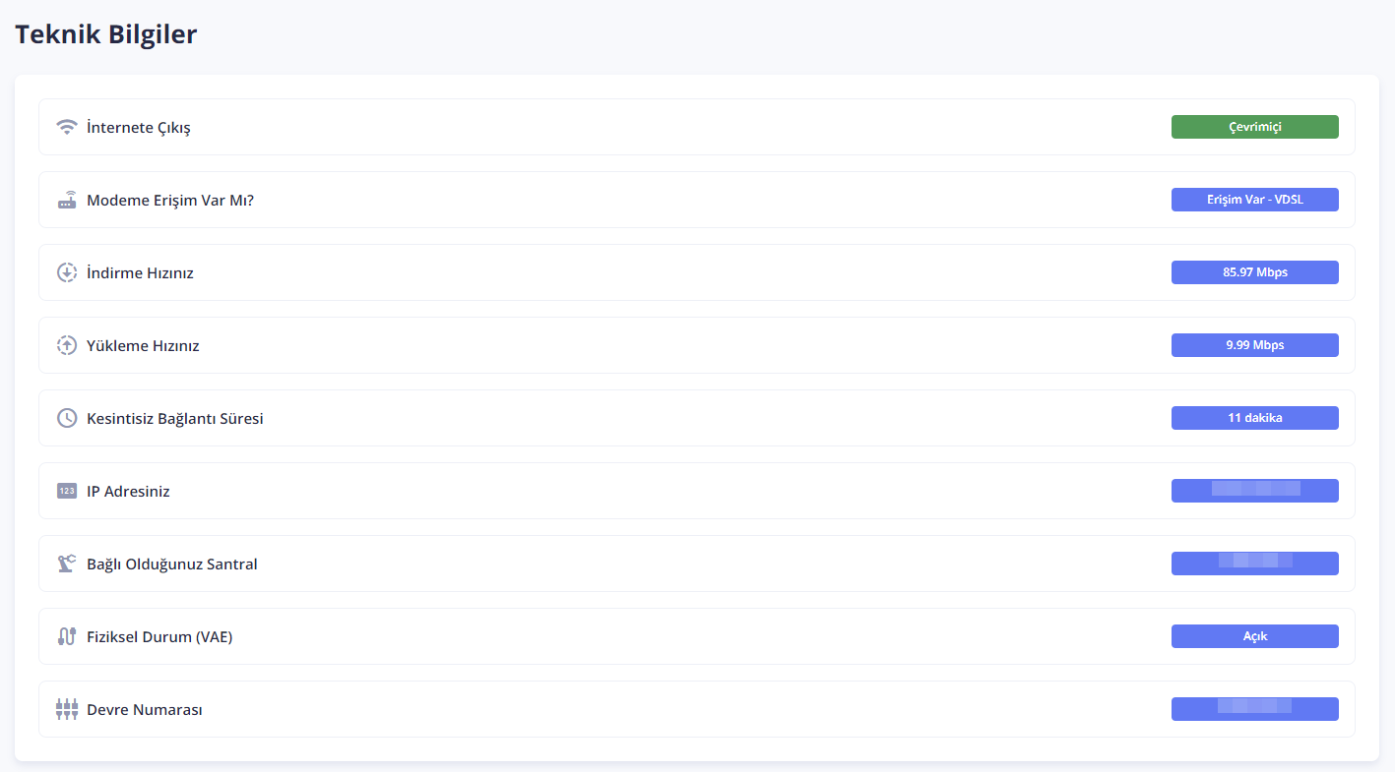Image resolution: width=1395 pixels, height=772 pixels.
Task: Click the upload arrow icon
Action: click(x=67, y=345)
